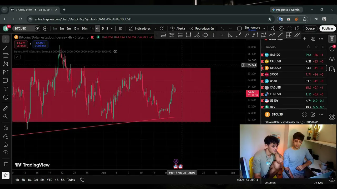
Task: Open the patterns tool group in left toolbar
Action: (x=6, y=64)
